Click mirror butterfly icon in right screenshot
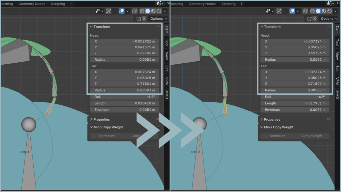Screen dimensions: 341x192 [x=309, y=19]
